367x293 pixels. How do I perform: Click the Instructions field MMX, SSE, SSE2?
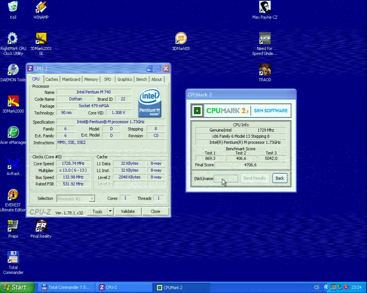tap(111, 145)
